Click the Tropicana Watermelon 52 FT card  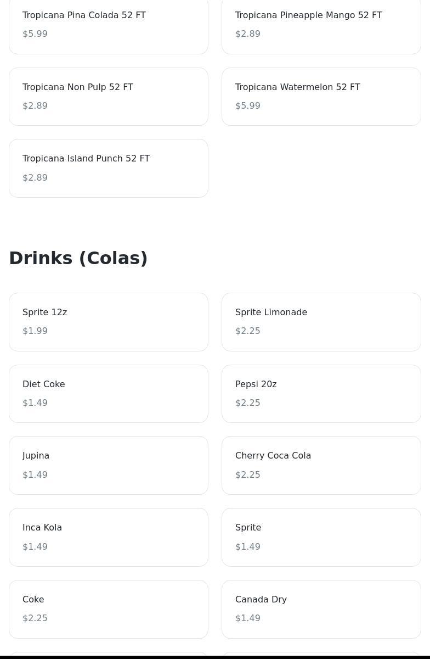321,96
